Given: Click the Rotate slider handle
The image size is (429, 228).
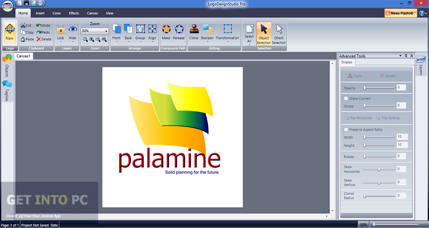Looking at the screenshot, I should point(364,157).
